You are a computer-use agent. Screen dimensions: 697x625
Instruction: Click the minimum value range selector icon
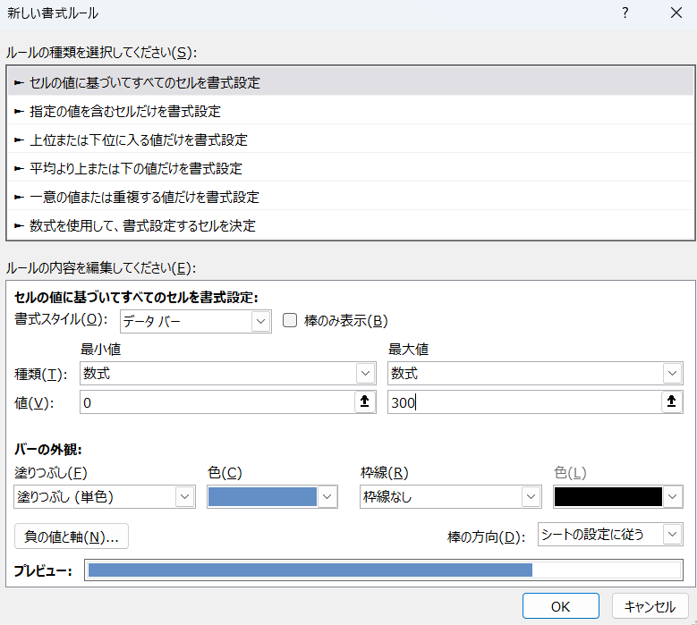[x=364, y=402]
